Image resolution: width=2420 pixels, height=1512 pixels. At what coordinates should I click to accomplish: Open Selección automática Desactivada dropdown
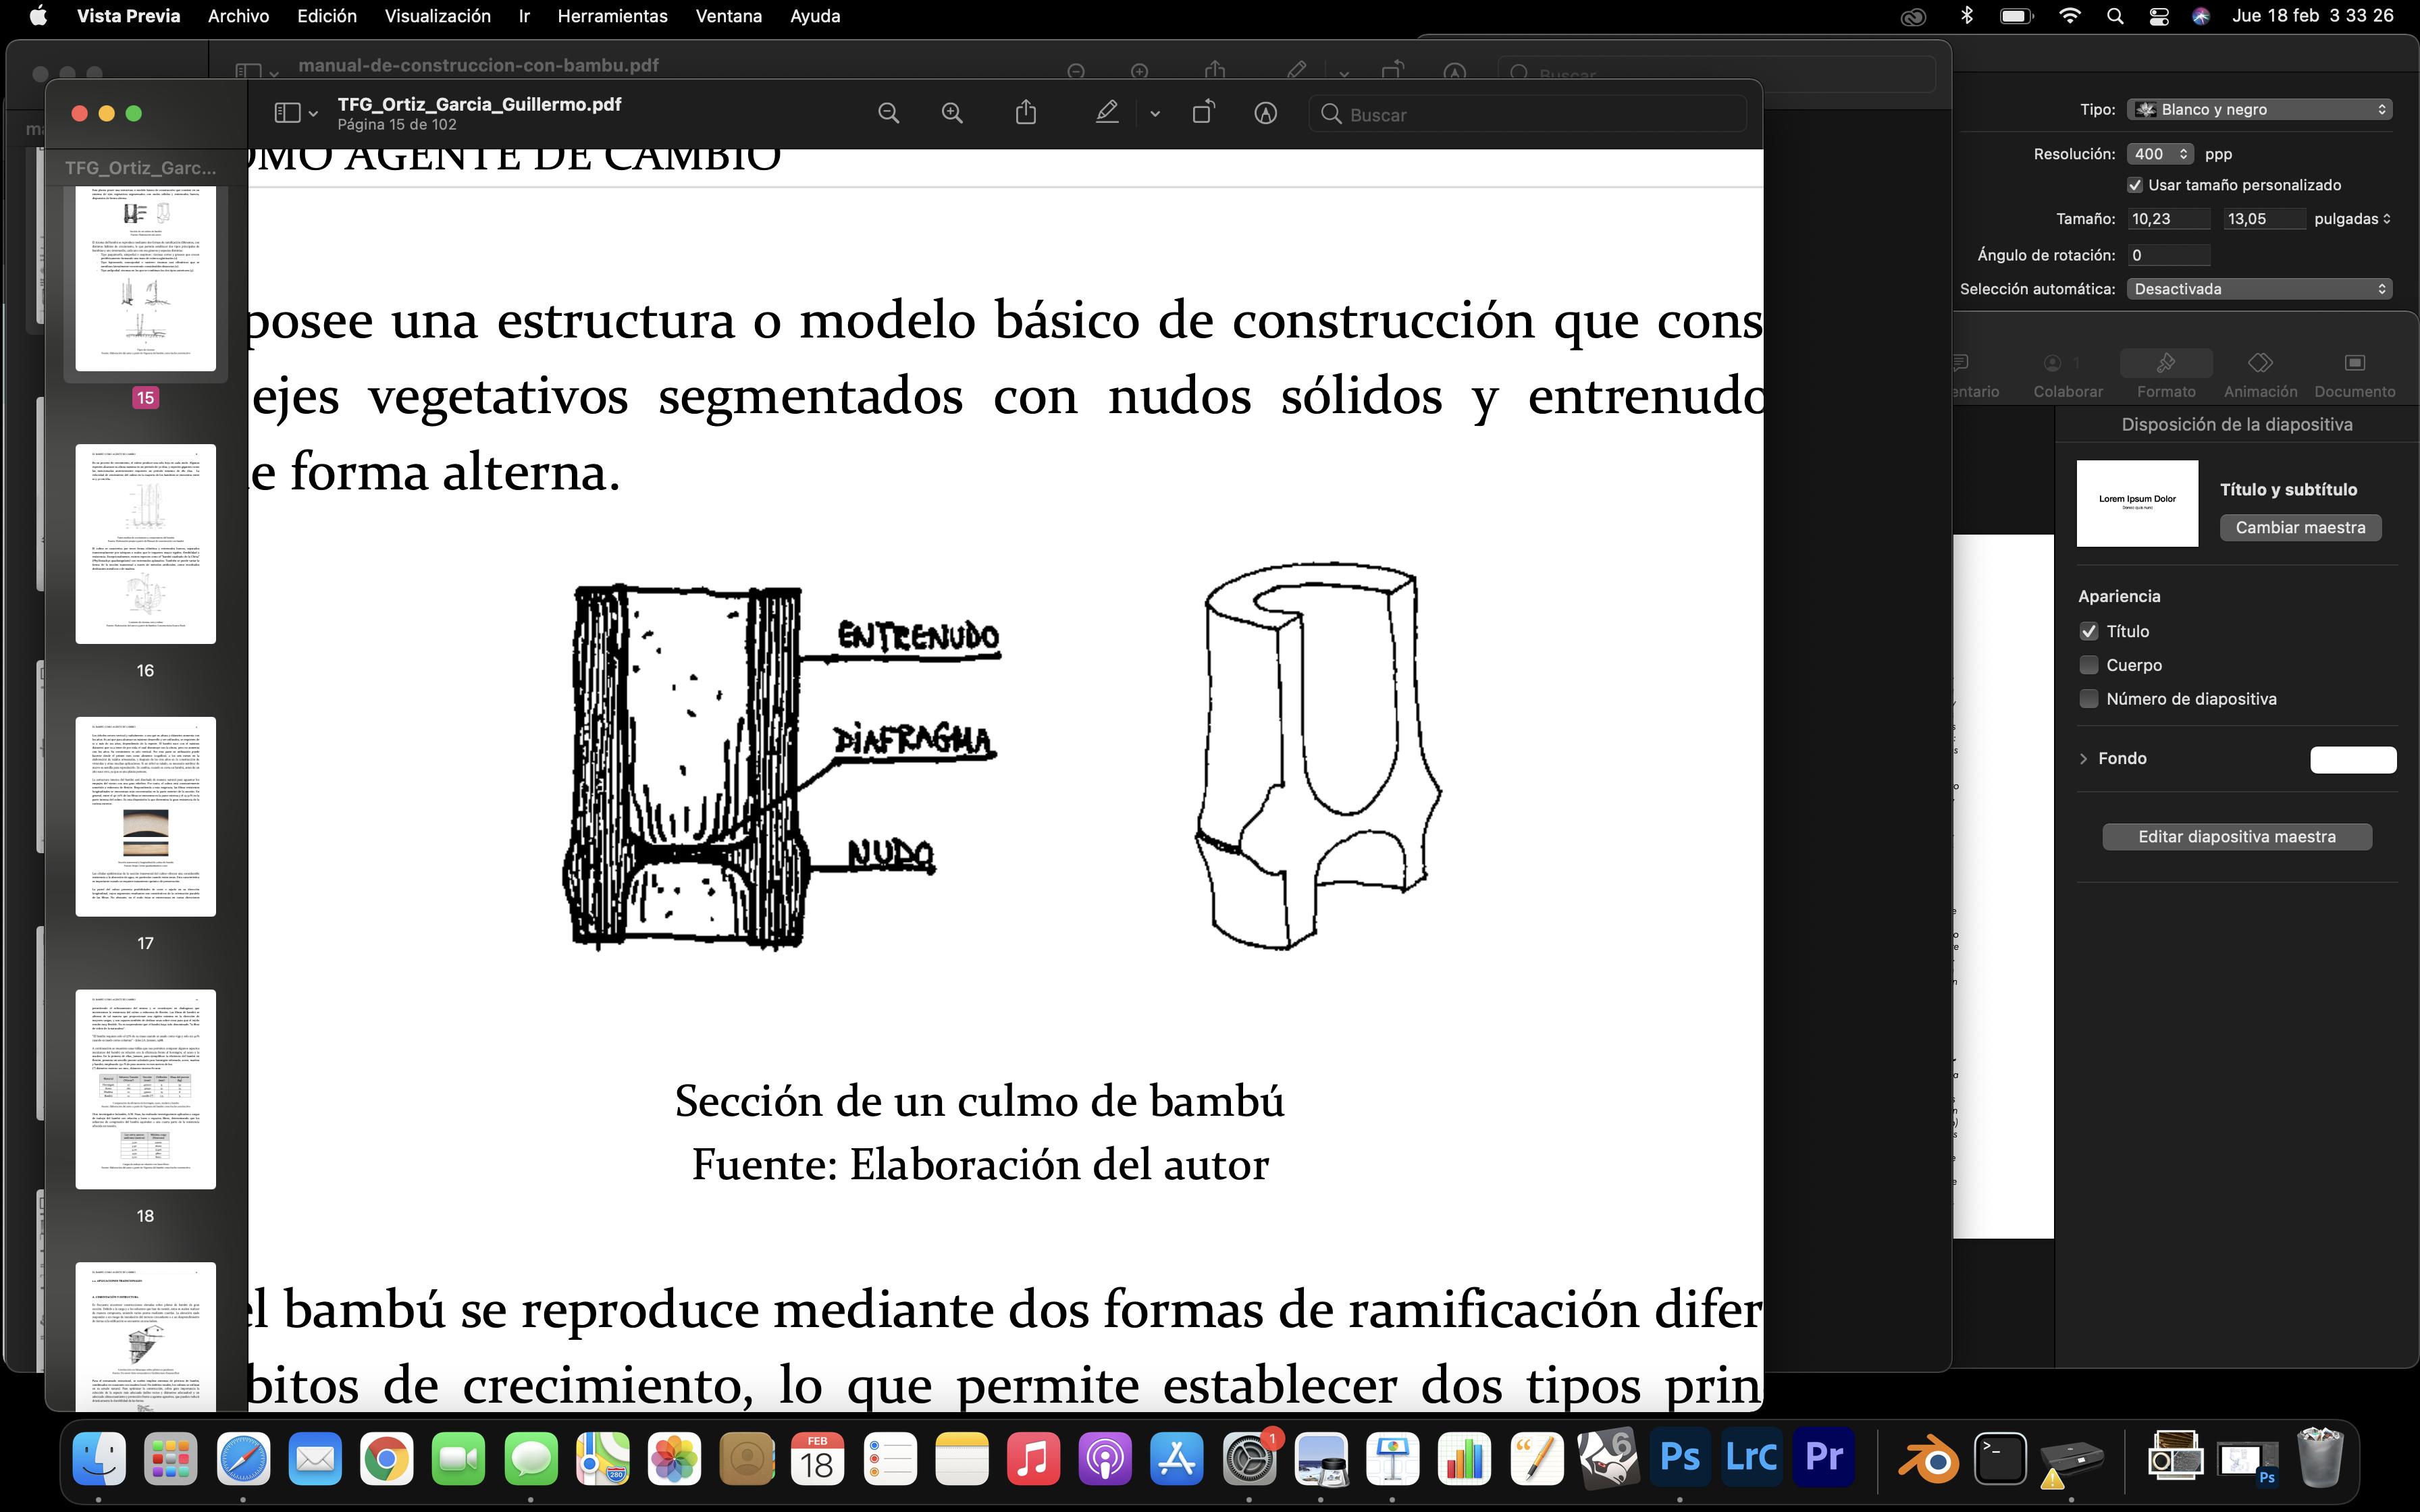2260,289
